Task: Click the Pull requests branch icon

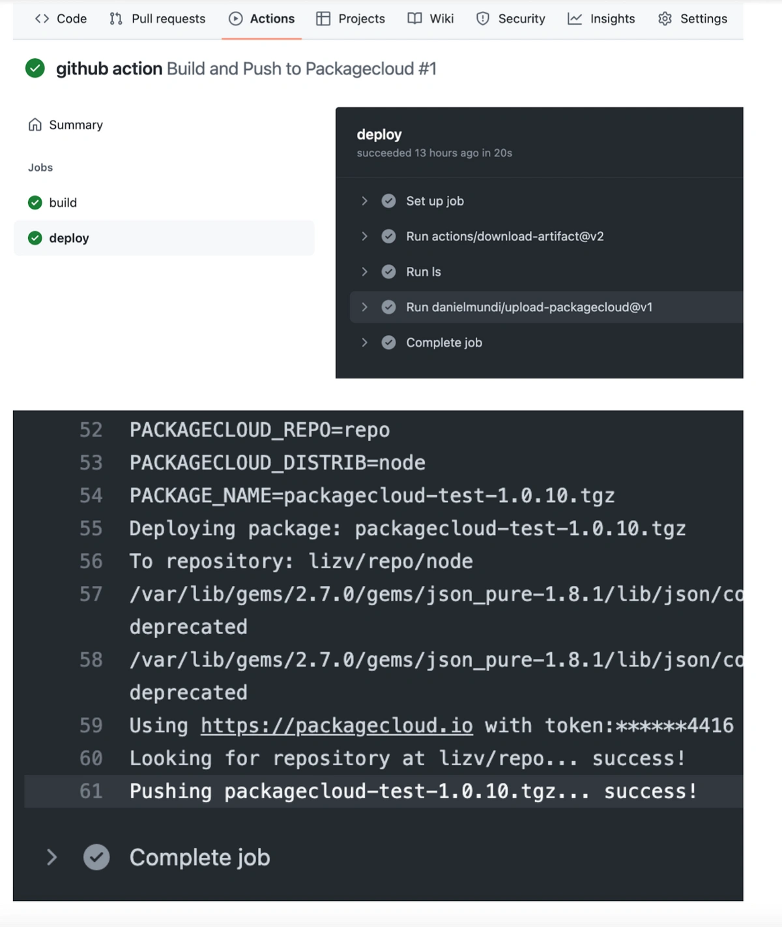Action: tap(116, 19)
